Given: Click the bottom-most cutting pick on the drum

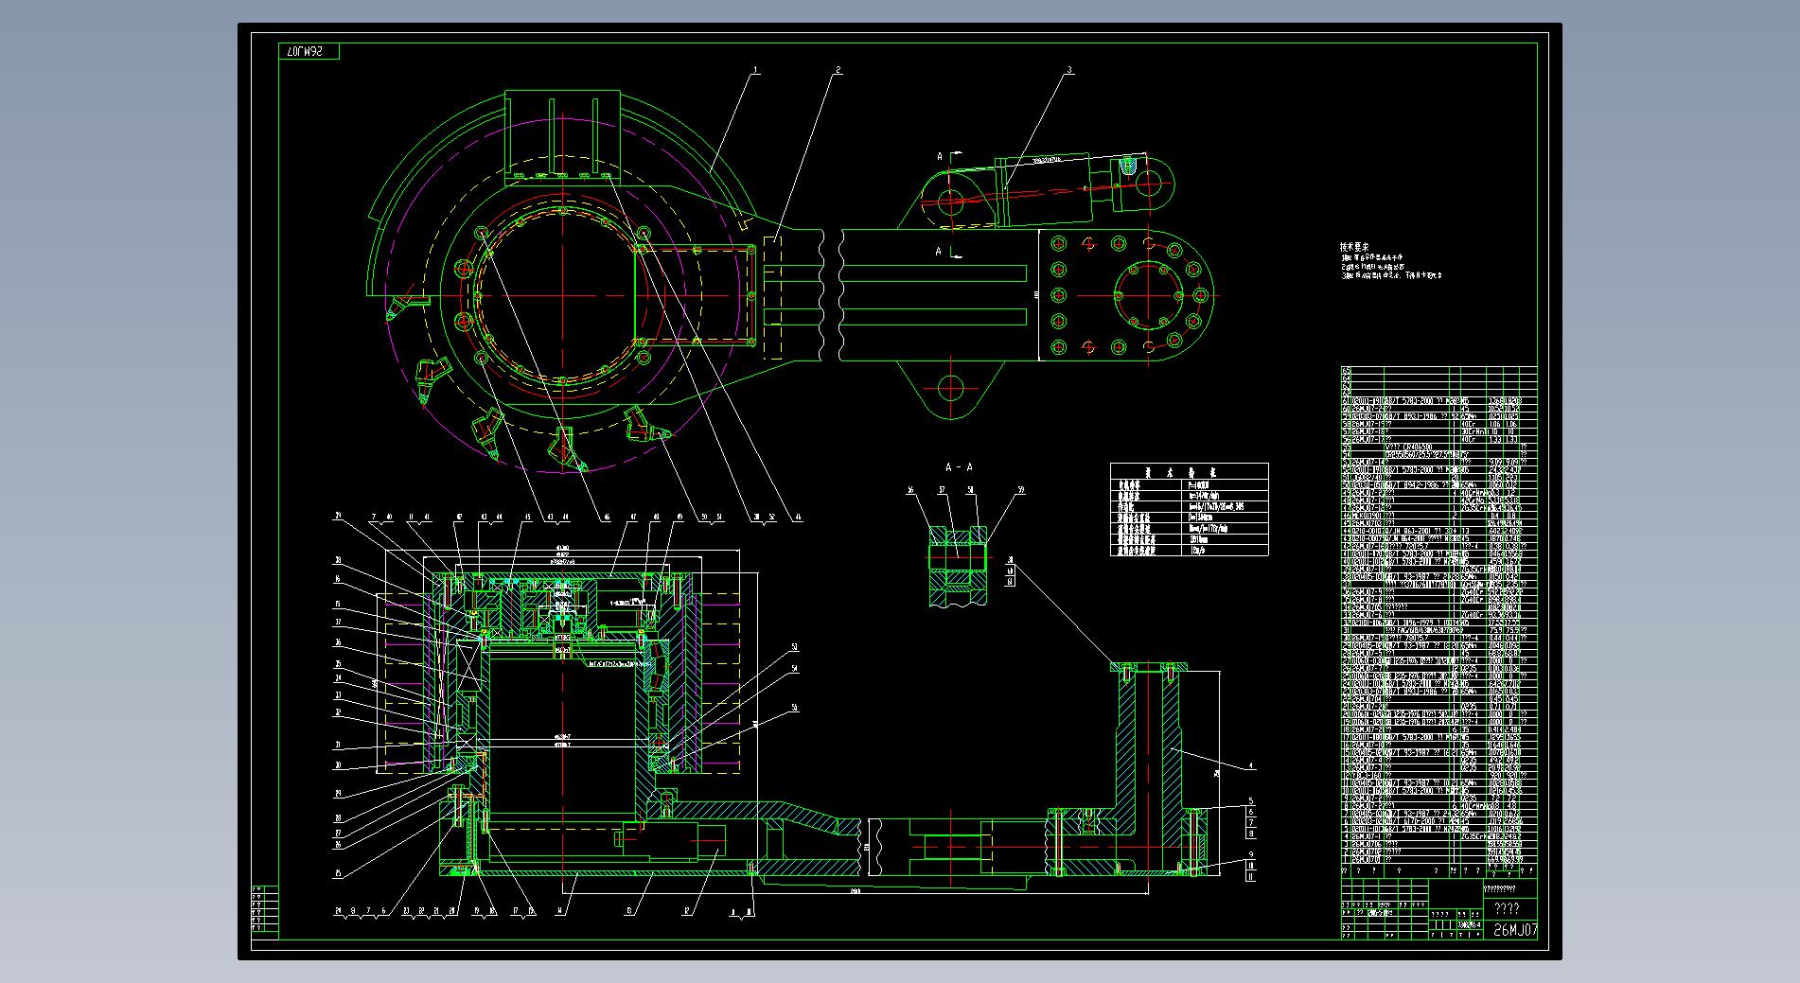Looking at the screenshot, I should [x=568, y=448].
